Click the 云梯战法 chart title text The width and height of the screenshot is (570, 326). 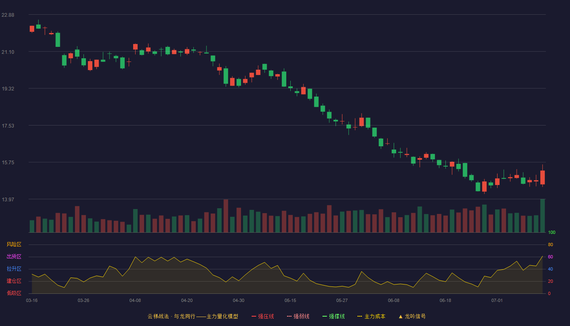pyautogui.click(x=158, y=316)
